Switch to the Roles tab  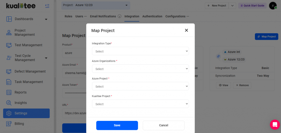[68, 16]
